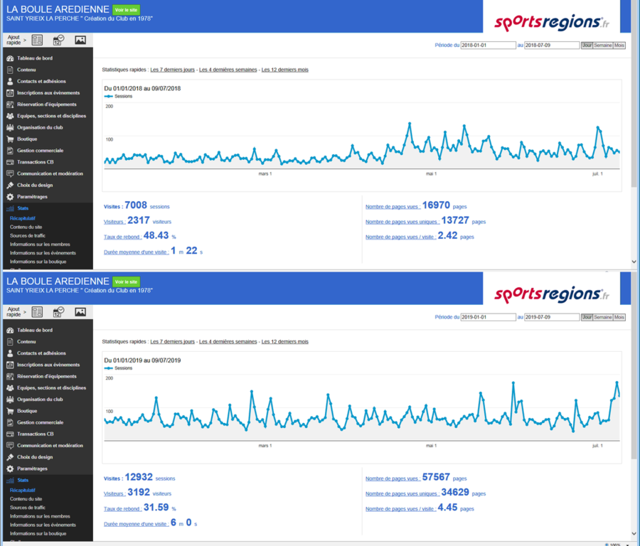This screenshot has height=546, width=640.
Task: Switch to Semaine granularity for 2018 period
Action: tap(602, 45)
